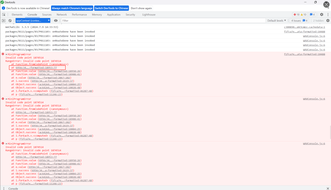
Task: Toggle the live expression eye icon
Action: (x=56, y=21)
